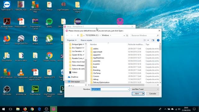Launch VLC media player shortcut

point(21,73)
